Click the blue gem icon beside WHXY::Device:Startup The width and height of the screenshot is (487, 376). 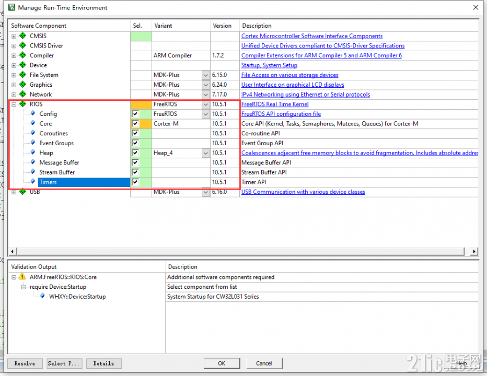point(42,296)
